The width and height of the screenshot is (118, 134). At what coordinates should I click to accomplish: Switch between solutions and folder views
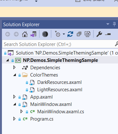coord(33,34)
